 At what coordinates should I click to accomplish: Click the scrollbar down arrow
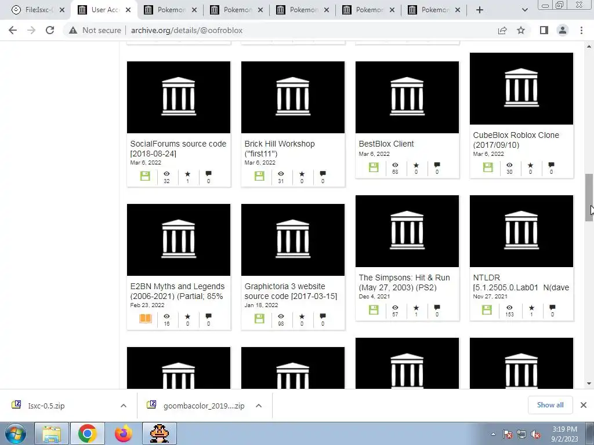(589, 384)
